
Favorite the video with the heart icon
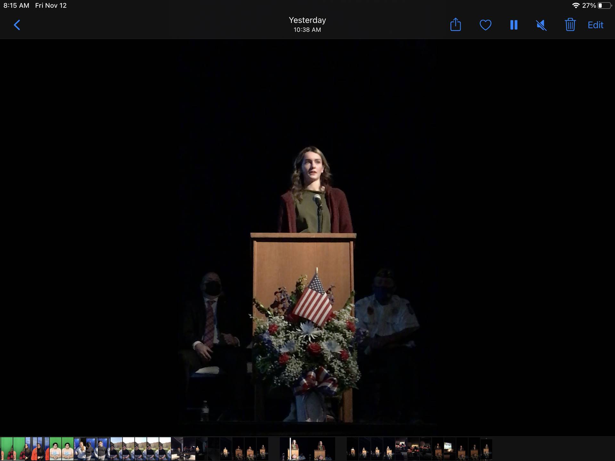tap(485, 25)
